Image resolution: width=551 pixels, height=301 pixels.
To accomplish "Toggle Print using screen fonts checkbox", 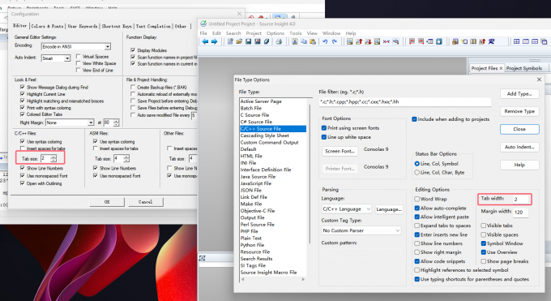I will click(324, 128).
